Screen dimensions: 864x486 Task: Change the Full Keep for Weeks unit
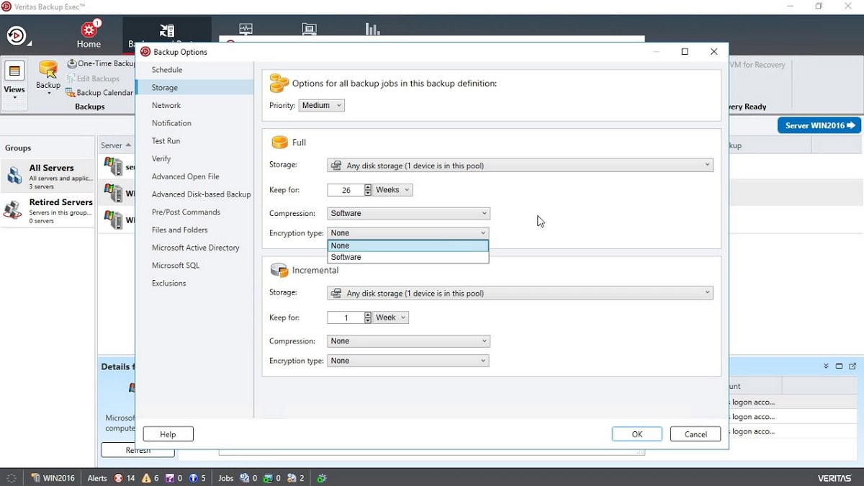(x=393, y=190)
